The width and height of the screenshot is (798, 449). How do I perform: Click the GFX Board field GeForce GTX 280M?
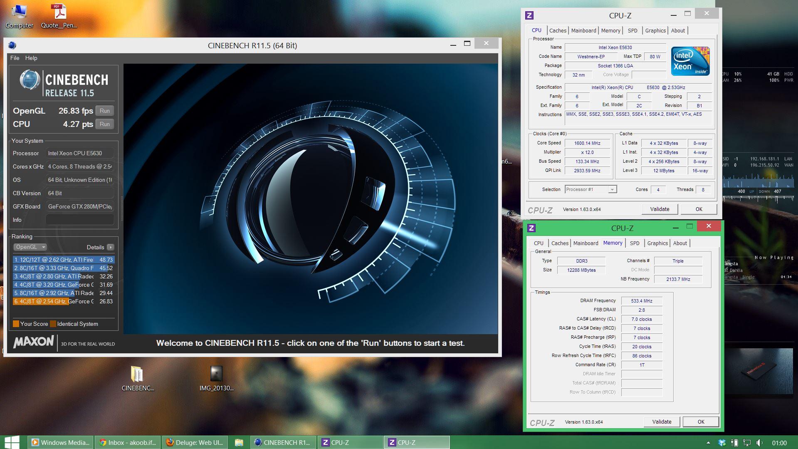tap(80, 206)
